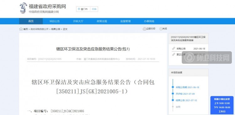Switch city using 切换 link
The height and width of the screenshot is (115, 235).
click(94, 9)
